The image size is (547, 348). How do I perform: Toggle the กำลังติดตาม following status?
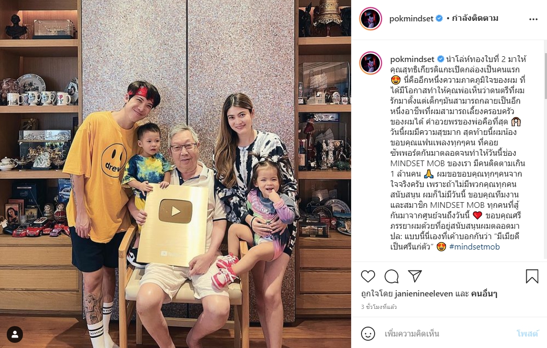(475, 18)
